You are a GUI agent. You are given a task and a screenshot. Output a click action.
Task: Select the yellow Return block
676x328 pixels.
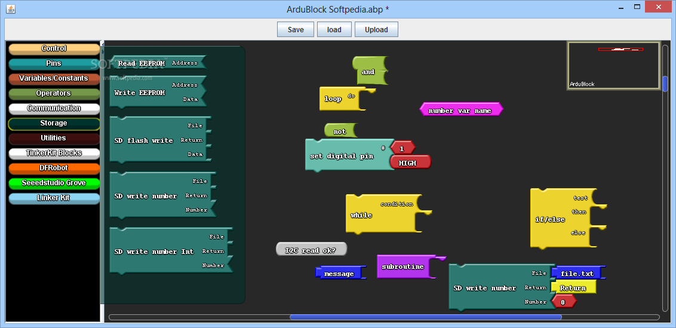574,287
